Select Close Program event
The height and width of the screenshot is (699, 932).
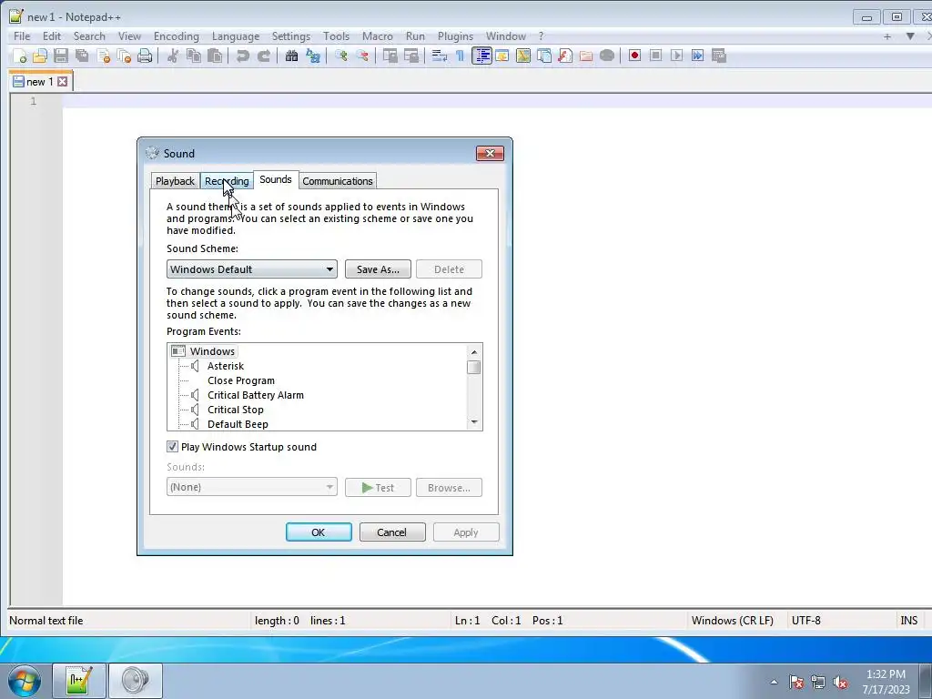pyautogui.click(x=240, y=380)
